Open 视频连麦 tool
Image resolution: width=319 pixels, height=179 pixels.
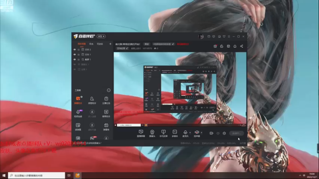click(x=78, y=113)
